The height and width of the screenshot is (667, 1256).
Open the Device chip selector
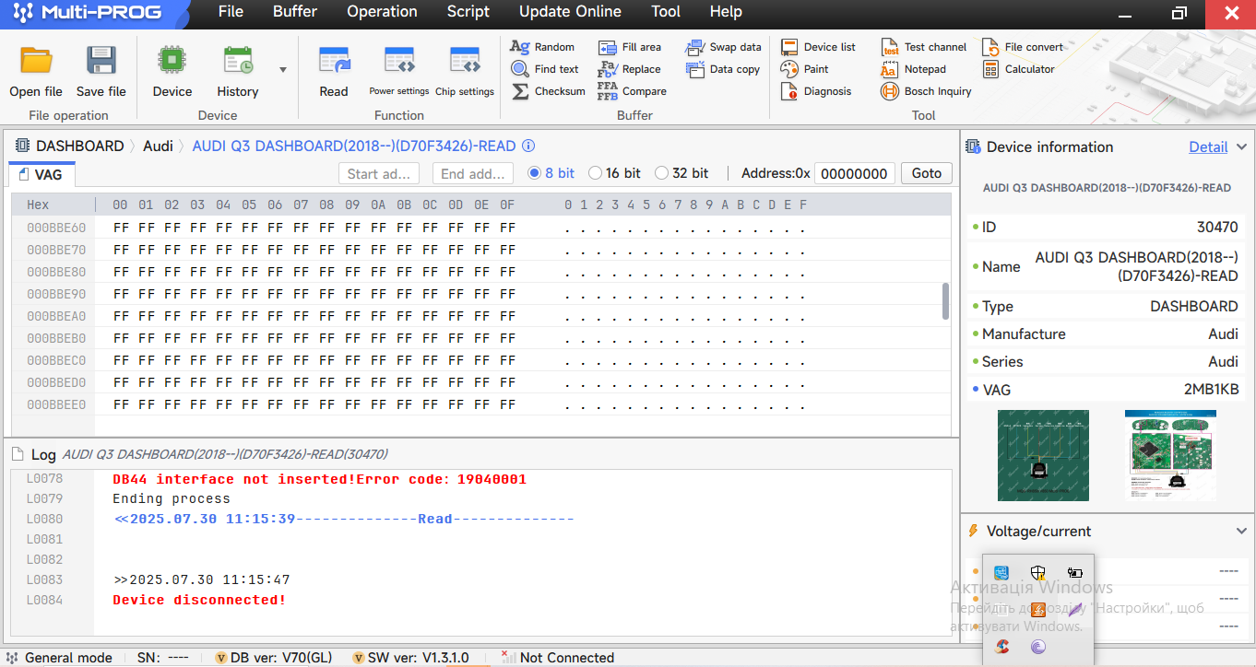pos(172,72)
